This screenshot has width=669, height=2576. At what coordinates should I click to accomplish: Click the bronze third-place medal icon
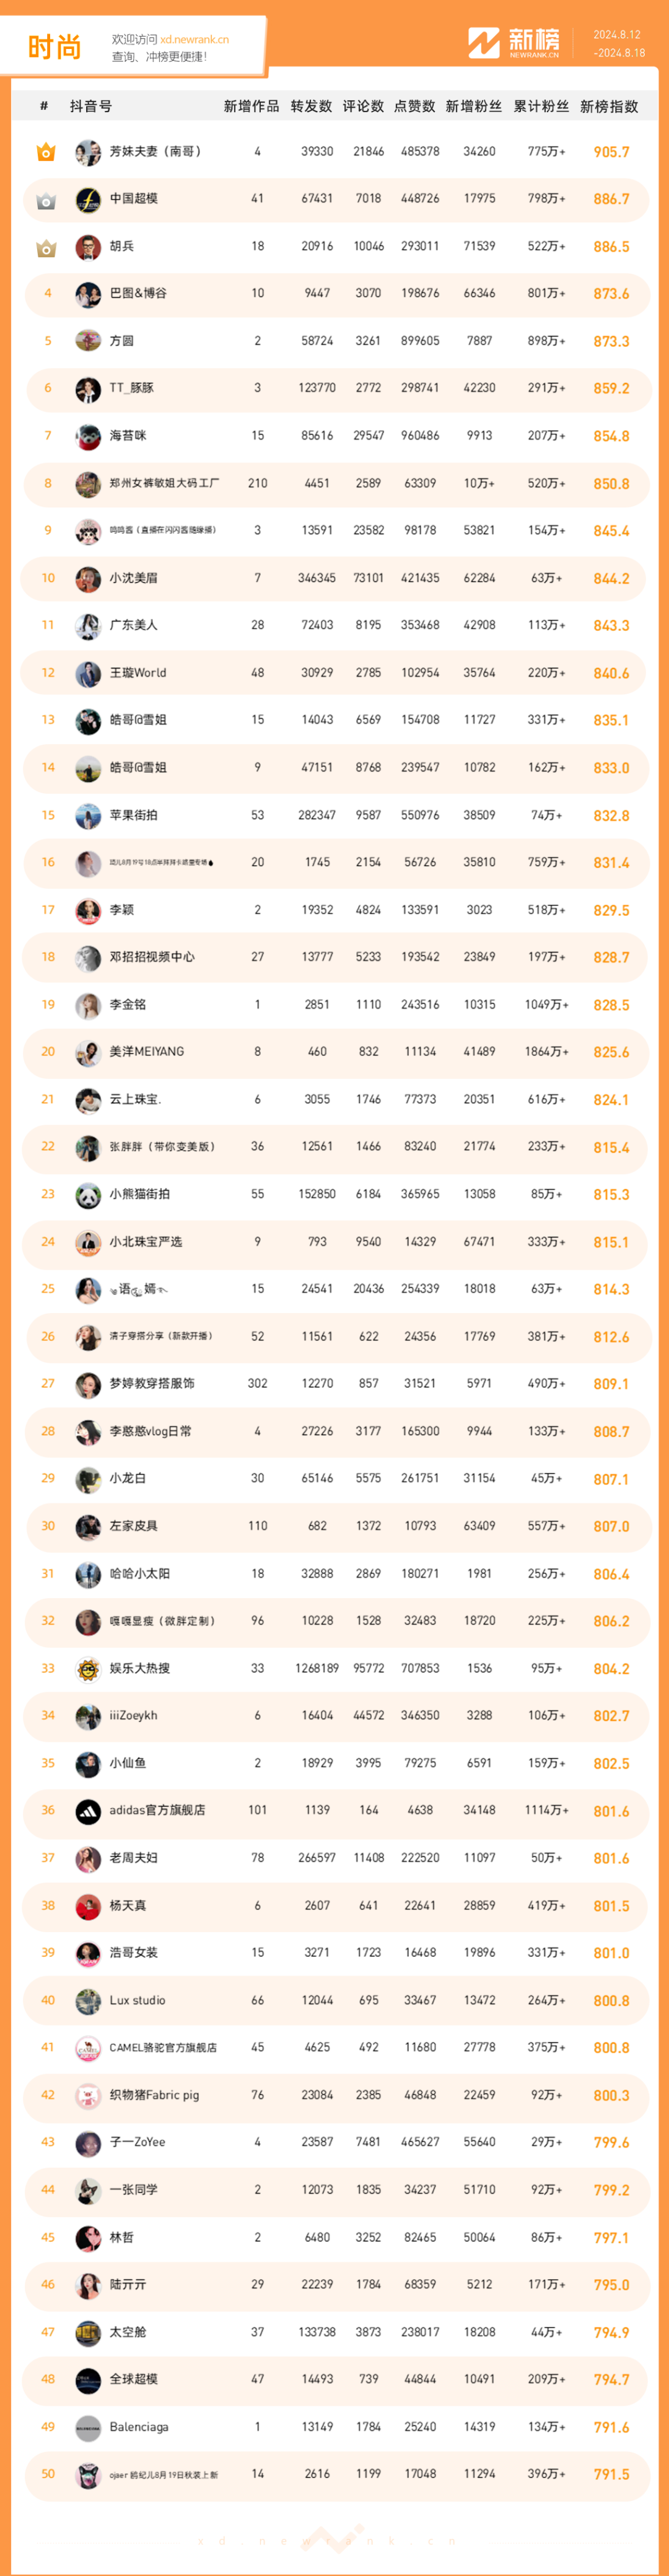[x=46, y=247]
